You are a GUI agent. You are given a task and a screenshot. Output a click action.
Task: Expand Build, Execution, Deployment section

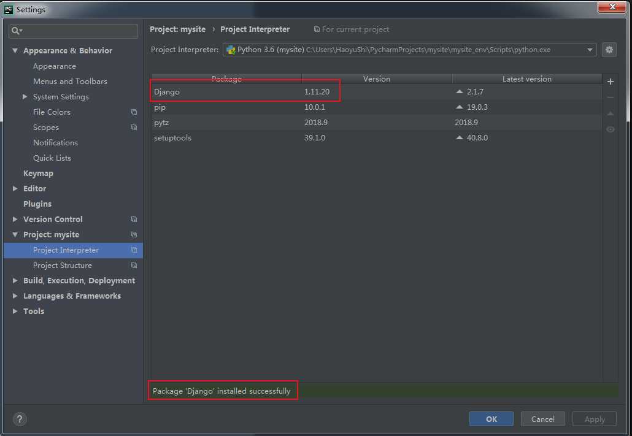pyautogui.click(x=15, y=280)
